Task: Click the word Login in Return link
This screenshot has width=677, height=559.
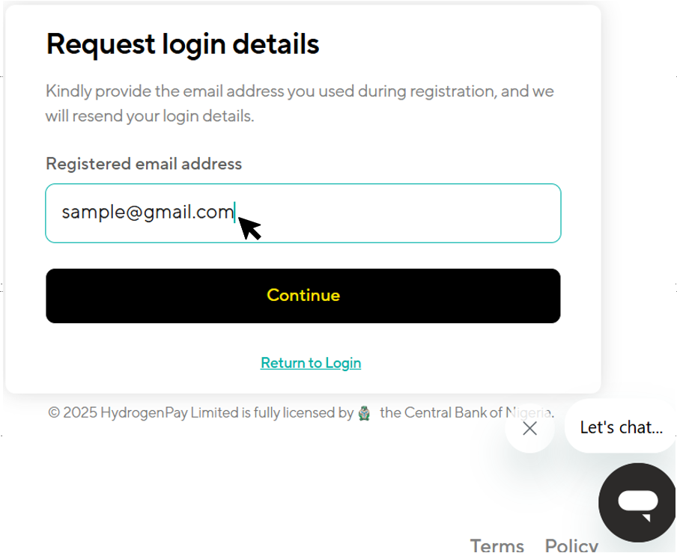Action: coord(343,363)
